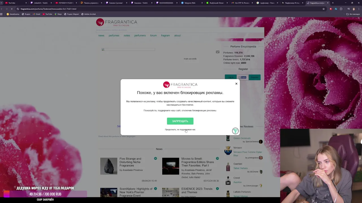Image resolution: width=362 pixels, height=203 pixels.
Task: Open 'ESXENCE 2023: Trends and Themes' article
Action: pyautogui.click(x=197, y=191)
